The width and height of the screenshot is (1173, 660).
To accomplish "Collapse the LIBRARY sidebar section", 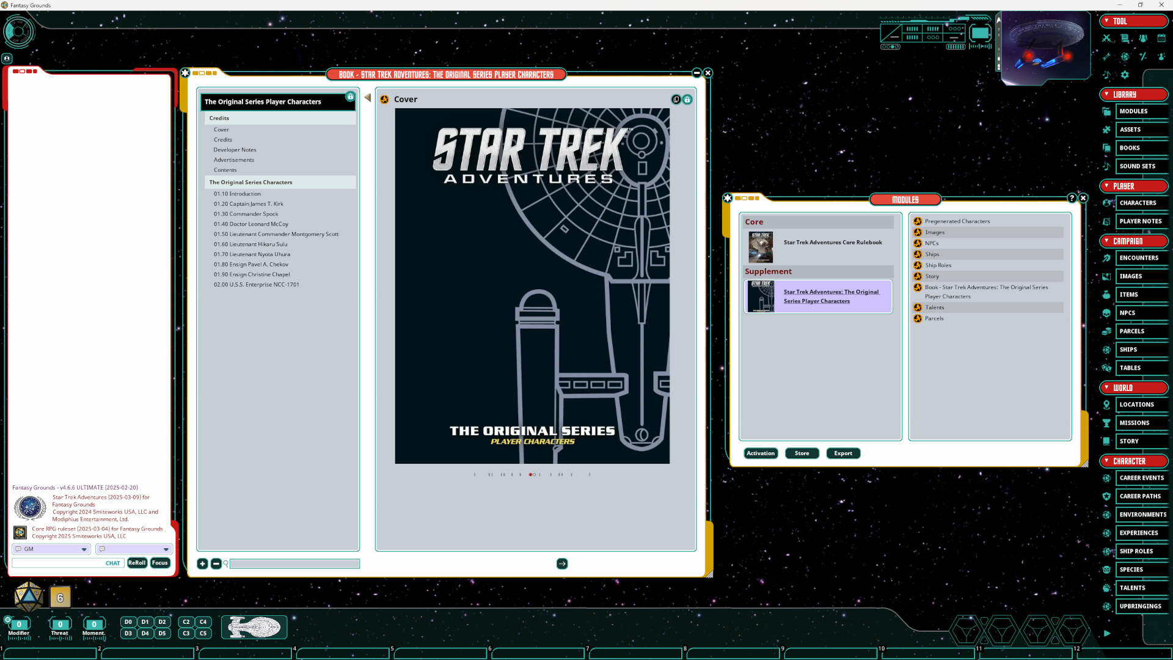I will (x=1107, y=94).
